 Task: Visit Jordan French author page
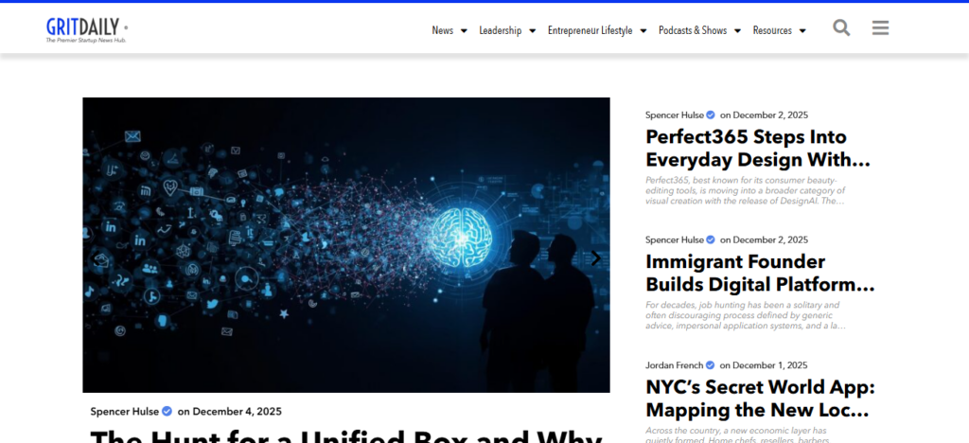point(675,365)
